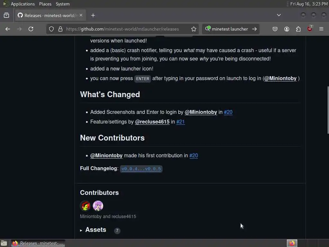Open the clock showing Fri Aug 16
Viewport: 329px width, 247px height.
tap(309, 4)
